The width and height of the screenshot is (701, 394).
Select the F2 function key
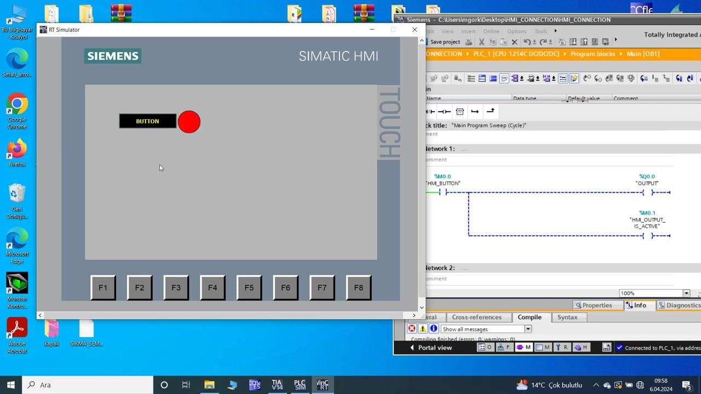click(140, 287)
